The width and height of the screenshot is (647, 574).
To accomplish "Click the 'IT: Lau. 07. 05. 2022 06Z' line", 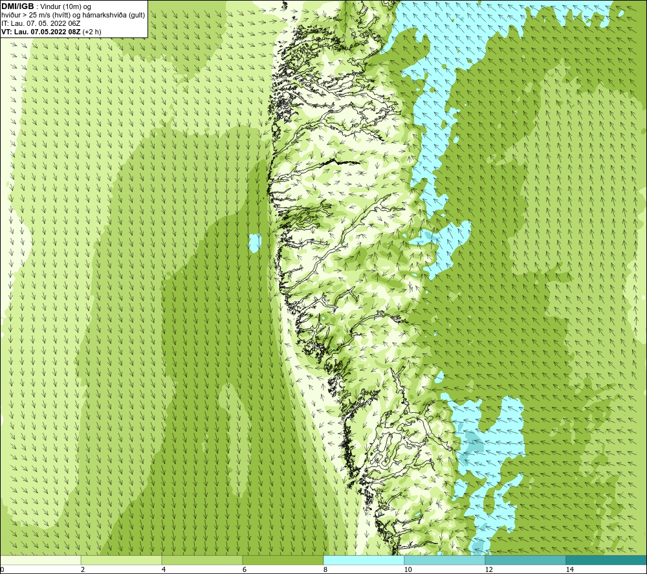I will (x=41, y=23).
